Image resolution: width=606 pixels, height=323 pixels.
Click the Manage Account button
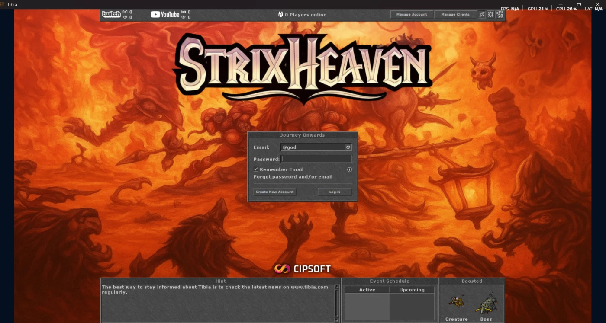click(x=412, y=14)
